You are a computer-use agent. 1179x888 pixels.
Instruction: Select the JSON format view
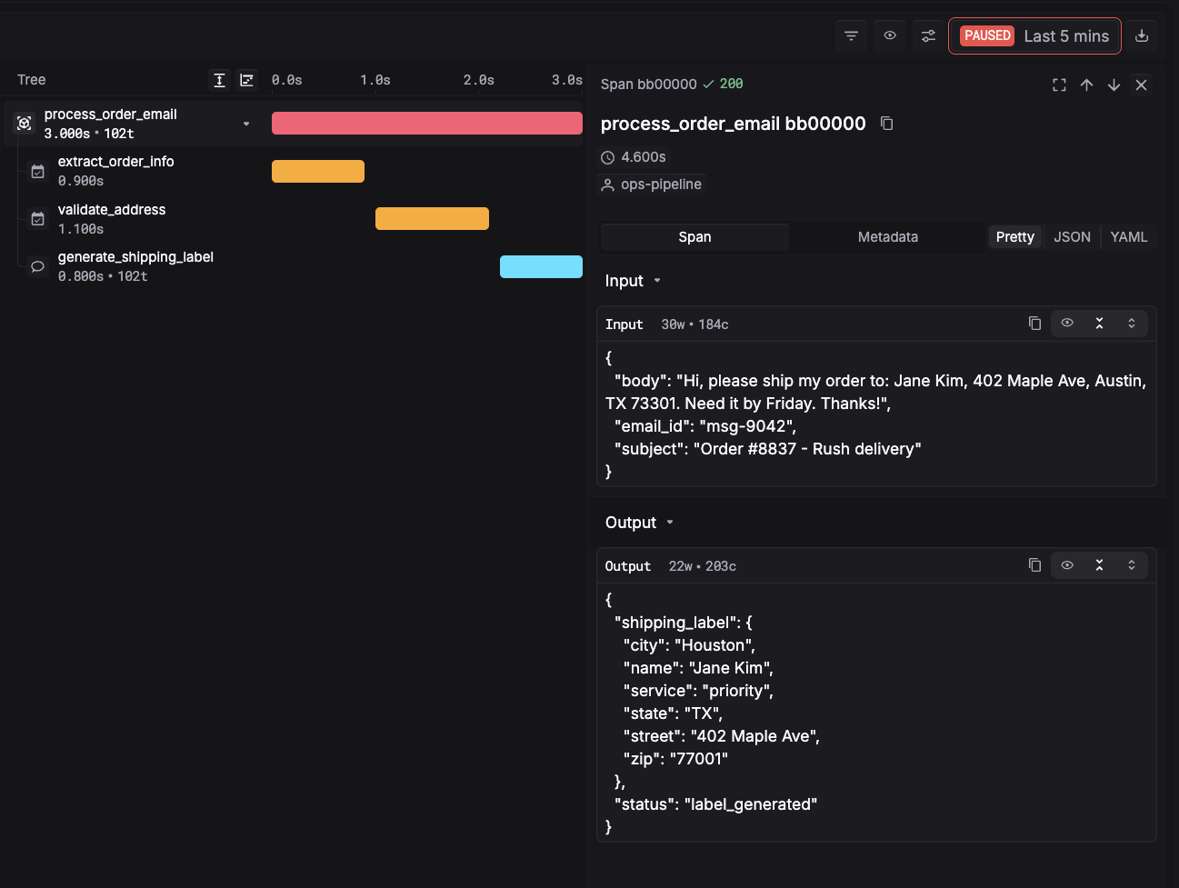click(1072, 237)
